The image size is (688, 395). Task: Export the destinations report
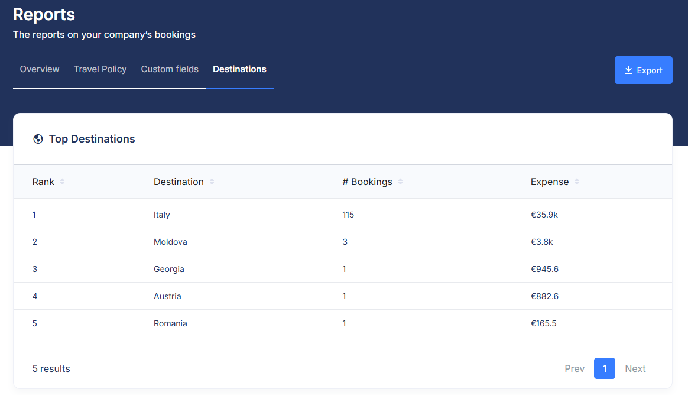[643, 70]
